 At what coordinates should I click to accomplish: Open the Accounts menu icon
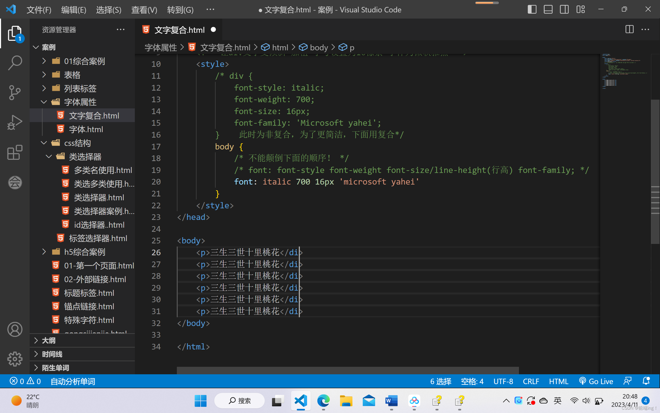[15, 329]
